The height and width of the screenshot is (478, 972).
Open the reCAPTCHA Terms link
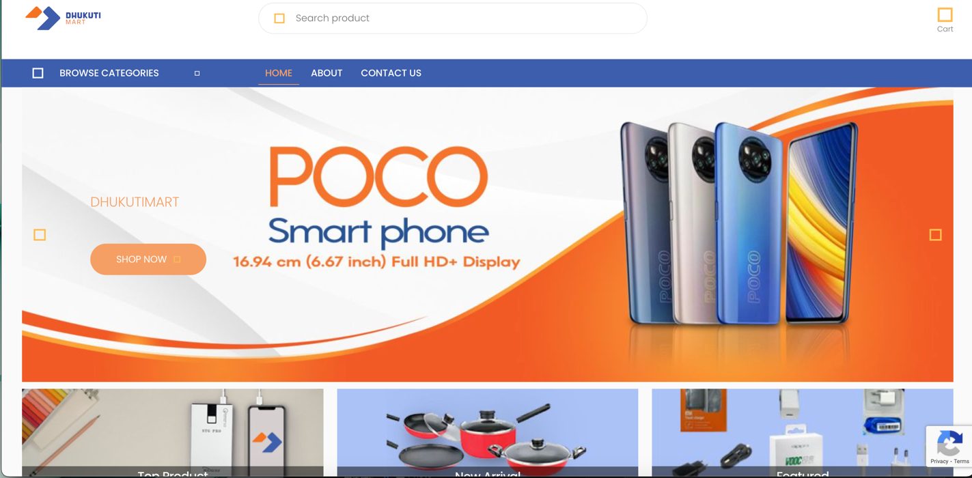pyautogui.click(x=961, y=462)
